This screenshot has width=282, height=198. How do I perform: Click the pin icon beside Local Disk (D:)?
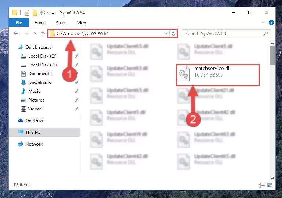(76, 65)
